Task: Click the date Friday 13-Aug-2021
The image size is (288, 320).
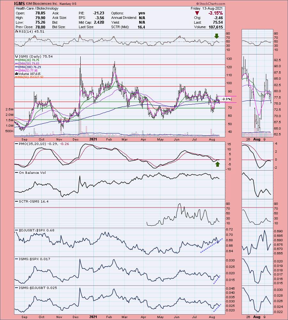Action: [x=206, y=8]
